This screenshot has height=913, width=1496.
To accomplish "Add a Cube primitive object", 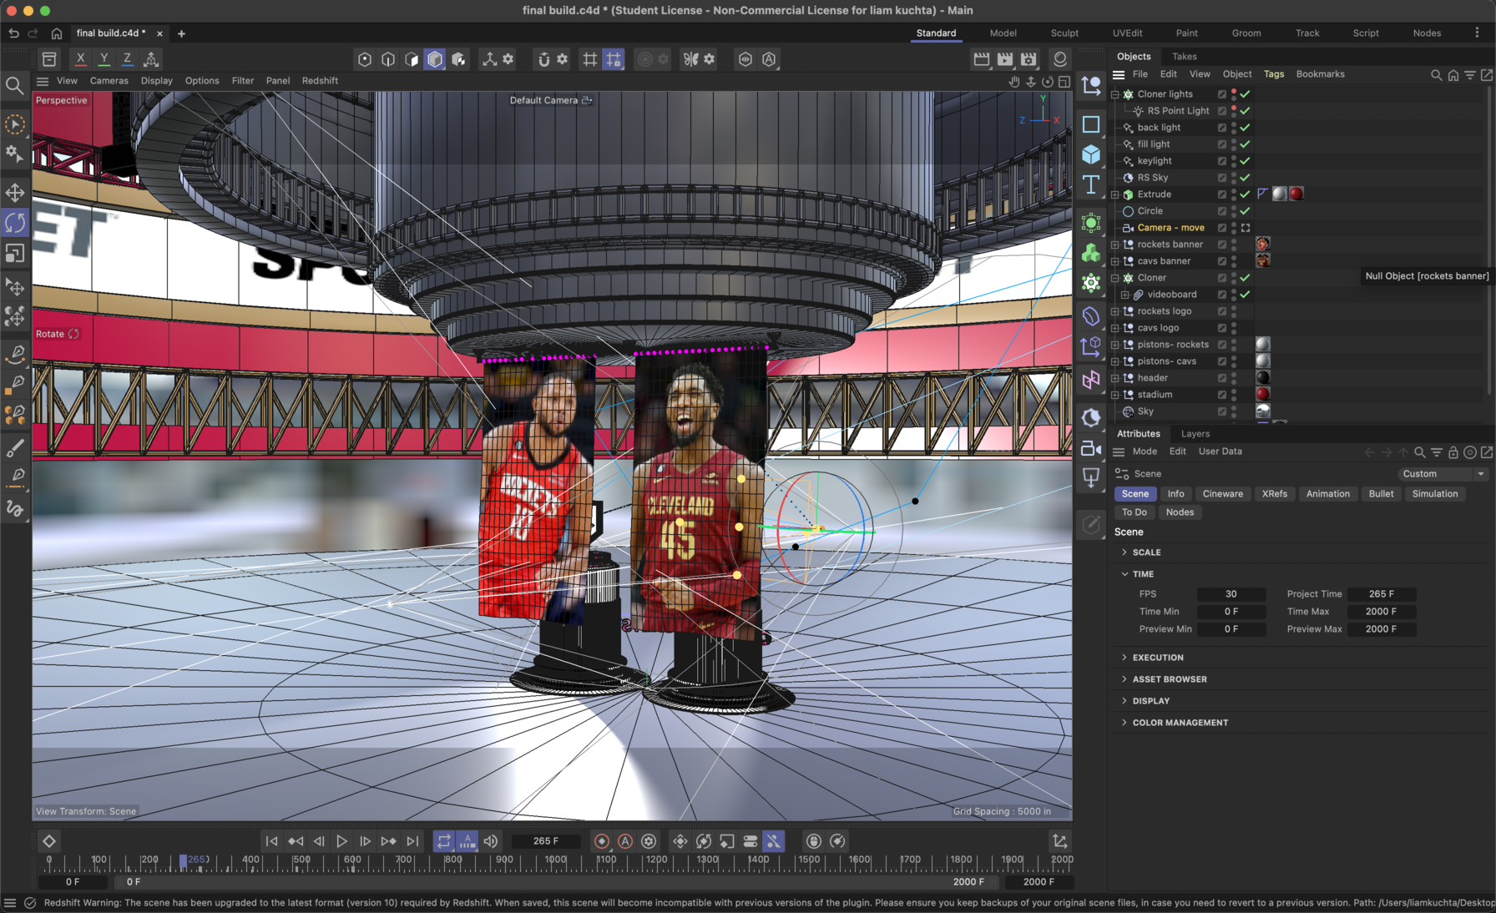I will (1091, 154).
